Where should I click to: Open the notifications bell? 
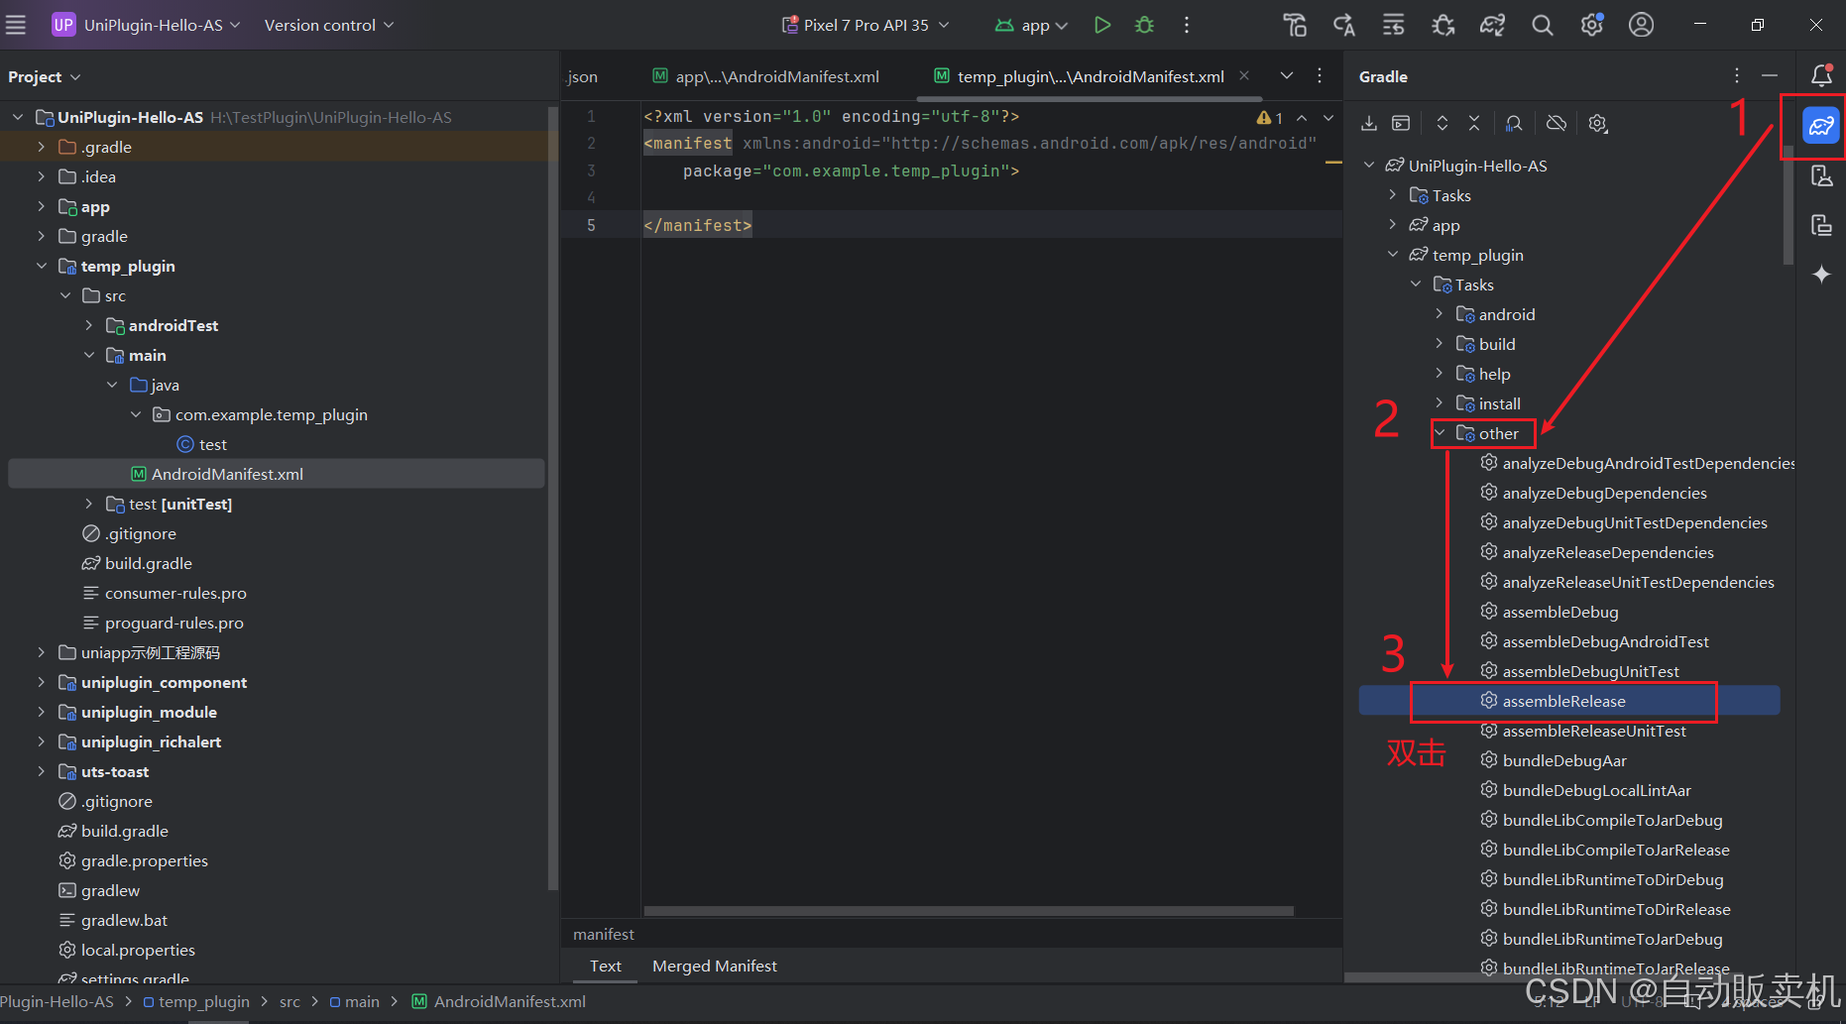[x=1821, y=75]
